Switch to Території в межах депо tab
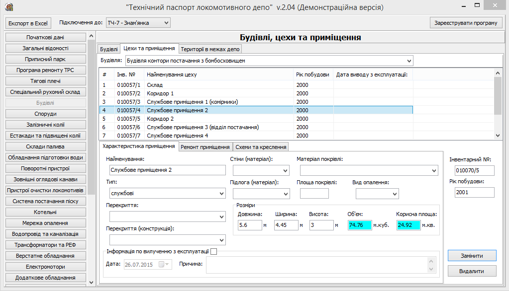 click(x=210, y=49)
